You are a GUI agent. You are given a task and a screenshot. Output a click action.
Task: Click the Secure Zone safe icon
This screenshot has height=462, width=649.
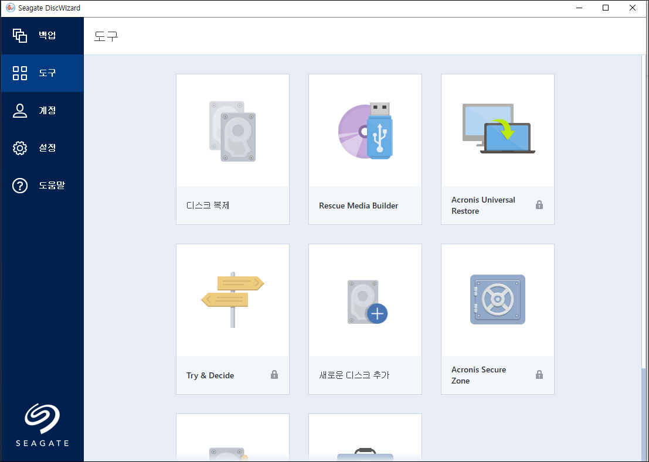498,300
